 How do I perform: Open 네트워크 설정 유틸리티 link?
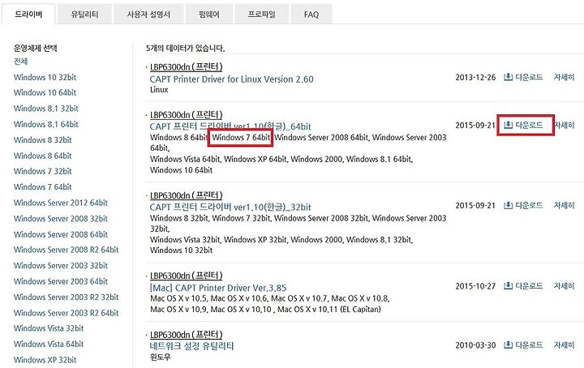(191, 346)
